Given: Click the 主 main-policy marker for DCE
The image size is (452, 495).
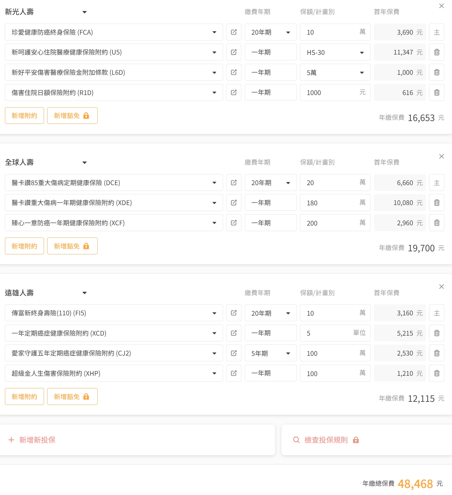Looking at the screenshot, I should click(437, 183).
